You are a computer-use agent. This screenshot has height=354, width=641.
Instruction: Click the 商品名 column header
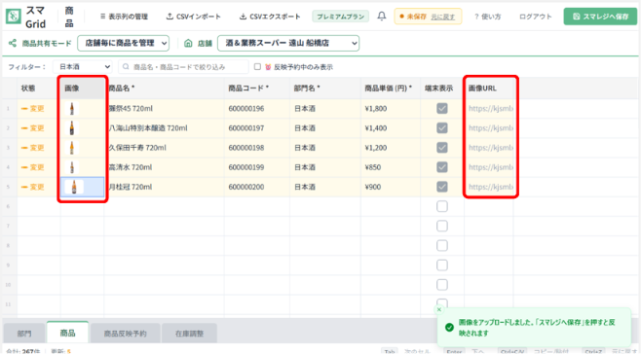164,88
